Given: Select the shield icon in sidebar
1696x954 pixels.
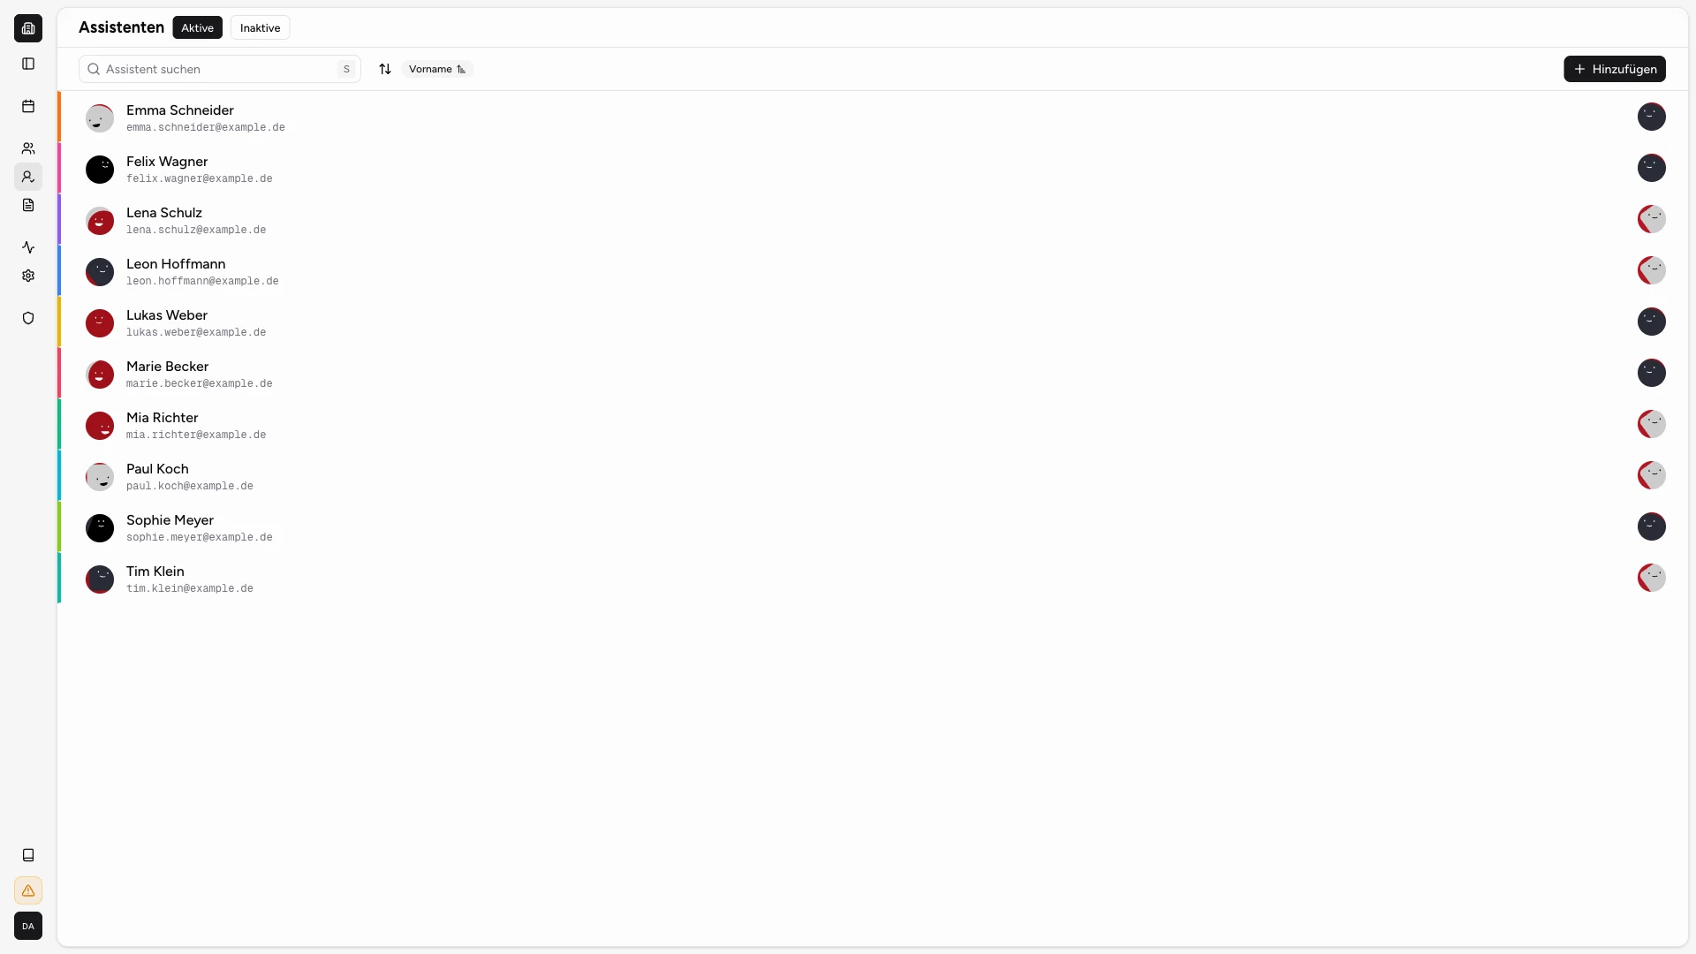Looking at the screenshot, I should pos(28,317).
